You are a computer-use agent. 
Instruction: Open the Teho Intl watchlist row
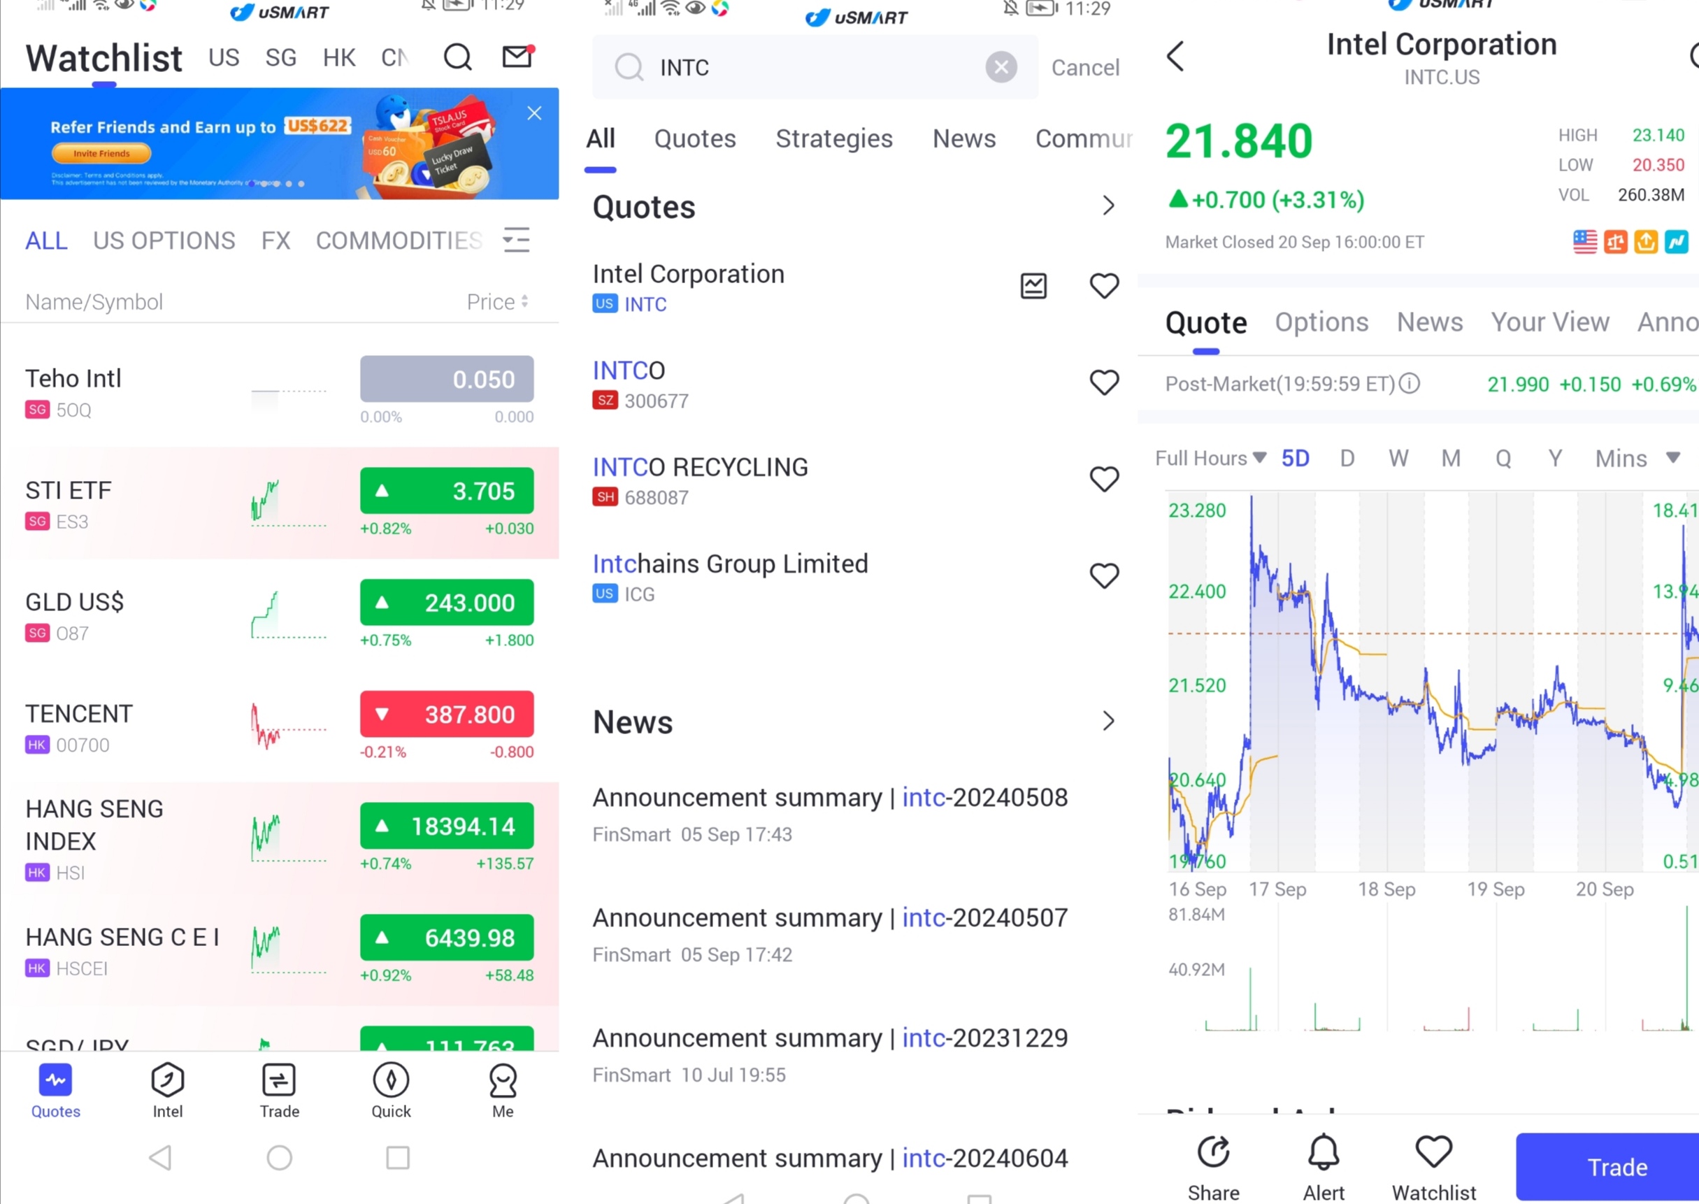click(280, 392)
